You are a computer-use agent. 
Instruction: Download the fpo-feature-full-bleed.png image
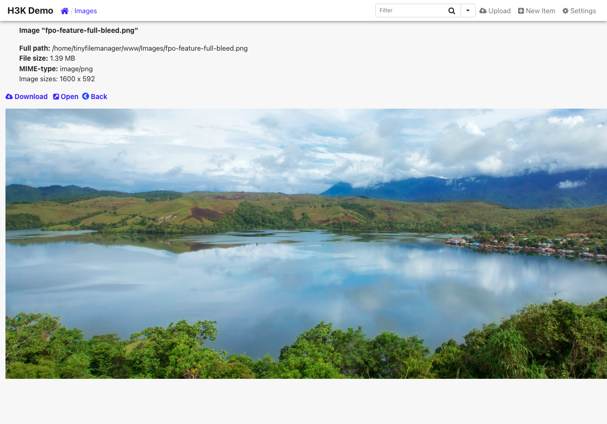click(26, 97)
